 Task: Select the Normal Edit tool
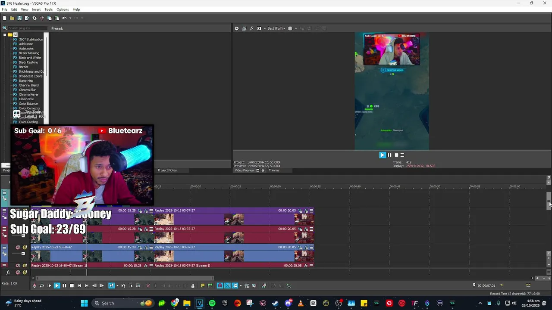tap(111, 285)
